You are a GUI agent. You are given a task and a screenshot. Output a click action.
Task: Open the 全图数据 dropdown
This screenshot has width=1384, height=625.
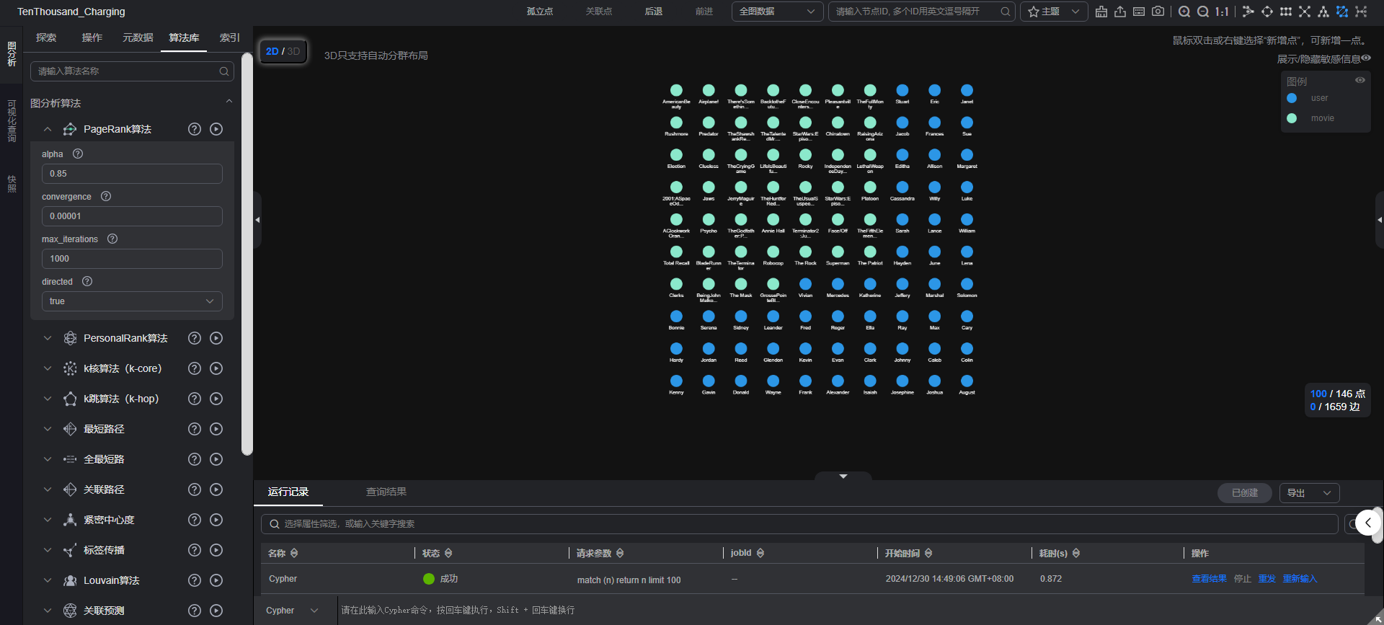tap(777, 12)
